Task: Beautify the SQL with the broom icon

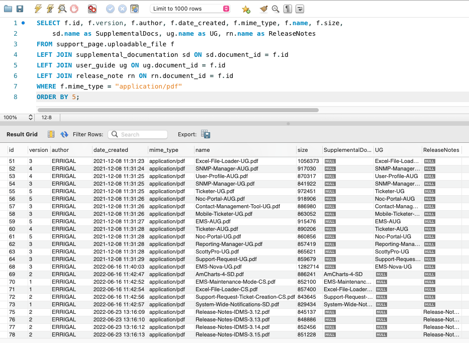Action: 263,9
